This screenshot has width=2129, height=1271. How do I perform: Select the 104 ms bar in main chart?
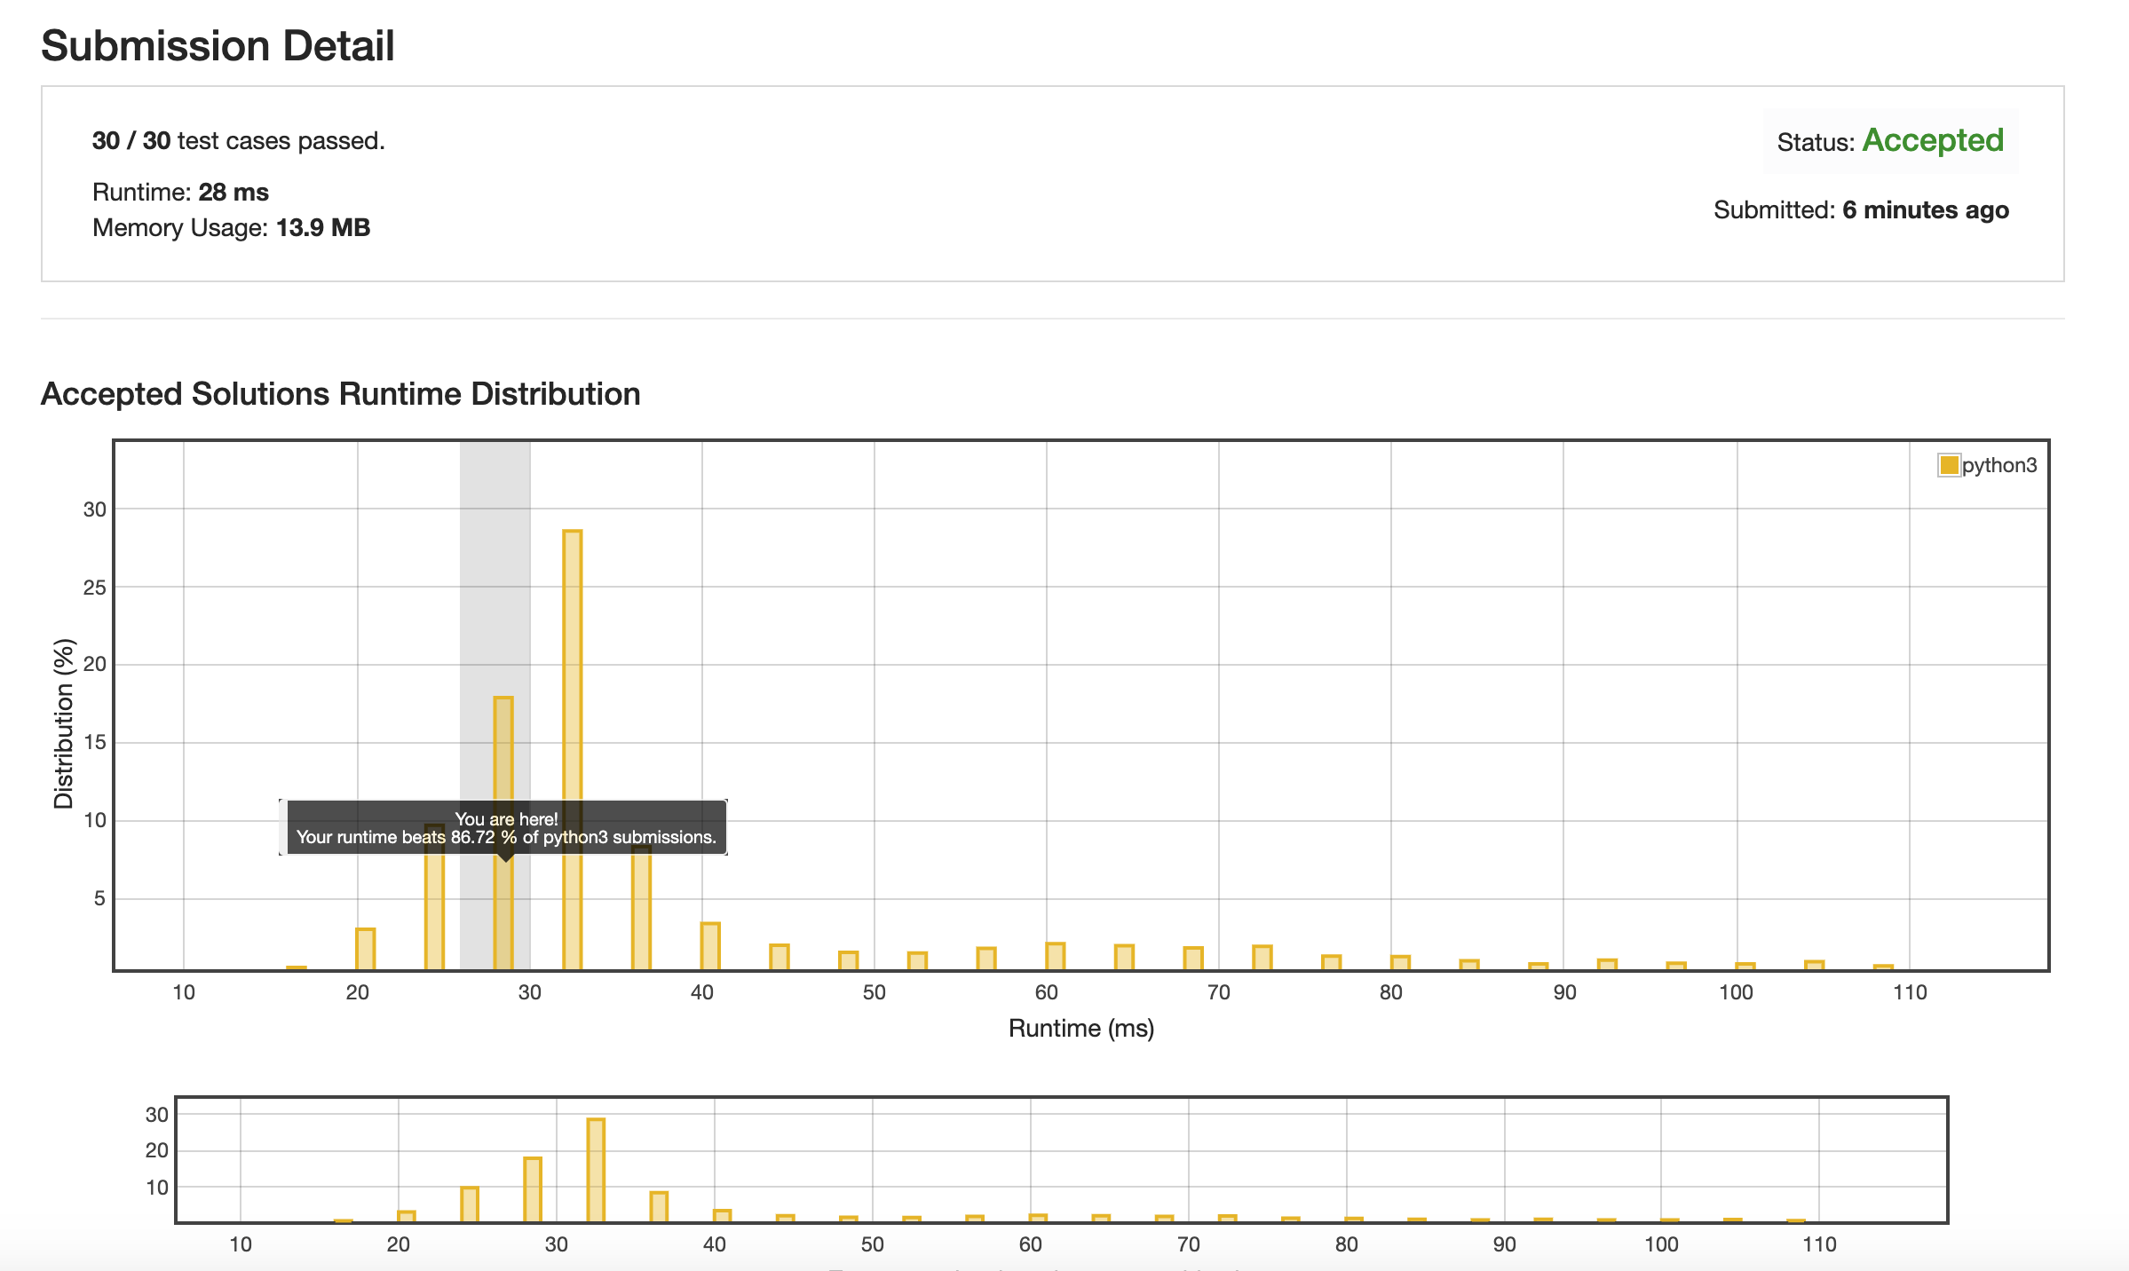point(1814,965)
